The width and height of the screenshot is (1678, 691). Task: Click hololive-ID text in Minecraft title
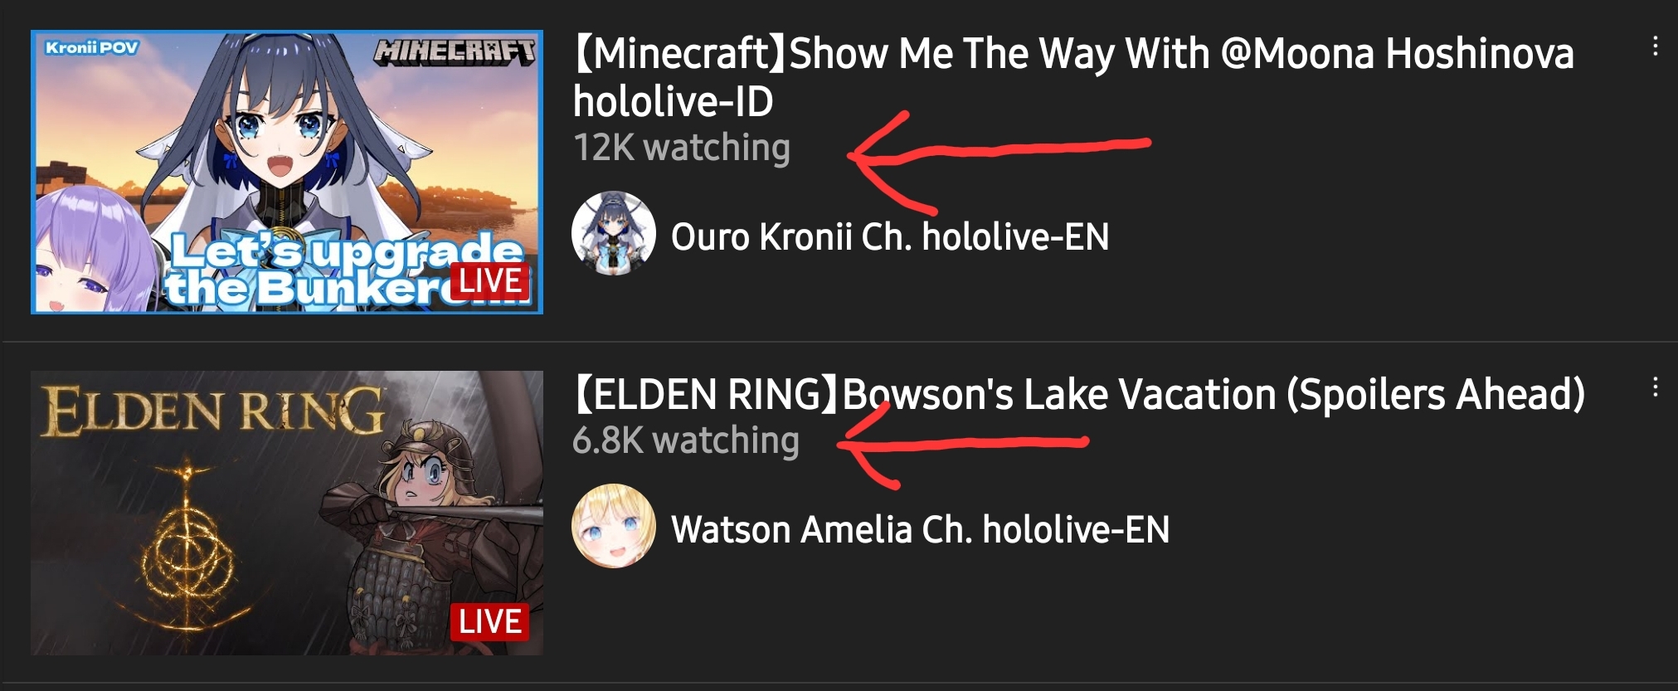pos(674,102)
